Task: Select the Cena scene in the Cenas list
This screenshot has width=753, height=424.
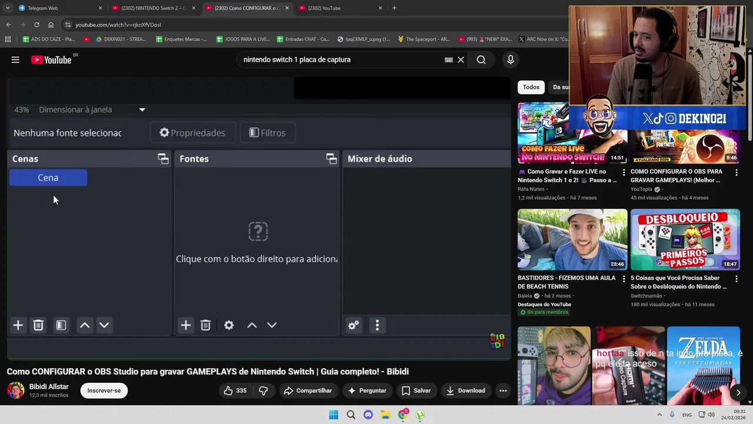Action: point(48,178)
